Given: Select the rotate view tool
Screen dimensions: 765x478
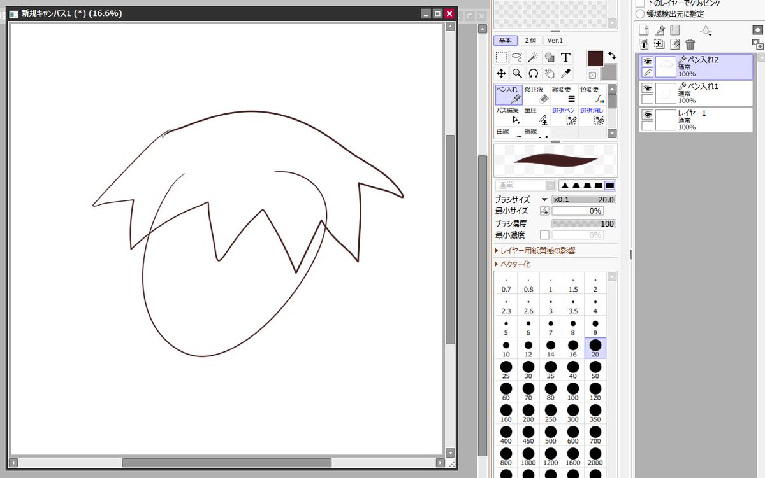Looking at the screenshot, I should [533, 73].
